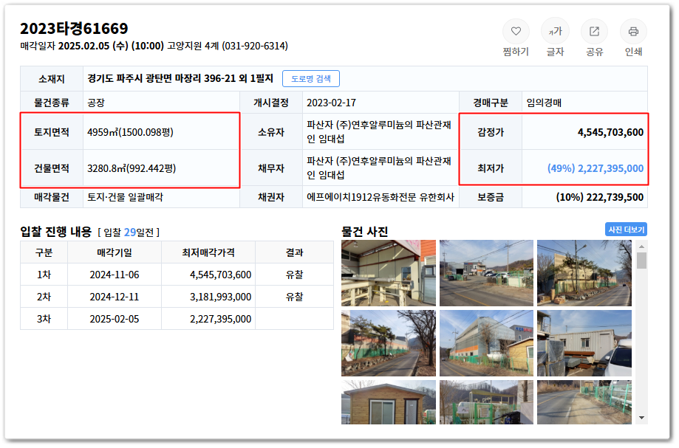Click the photo scrollbar up arrow
This screenshot has height=448, width=679.
[x=641, y=247]
